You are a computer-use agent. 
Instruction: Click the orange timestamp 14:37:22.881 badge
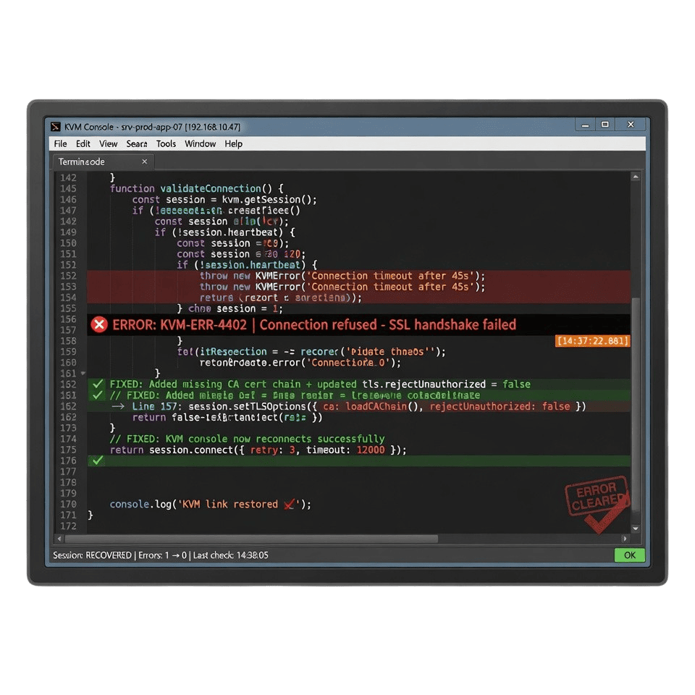coord(593,340)
